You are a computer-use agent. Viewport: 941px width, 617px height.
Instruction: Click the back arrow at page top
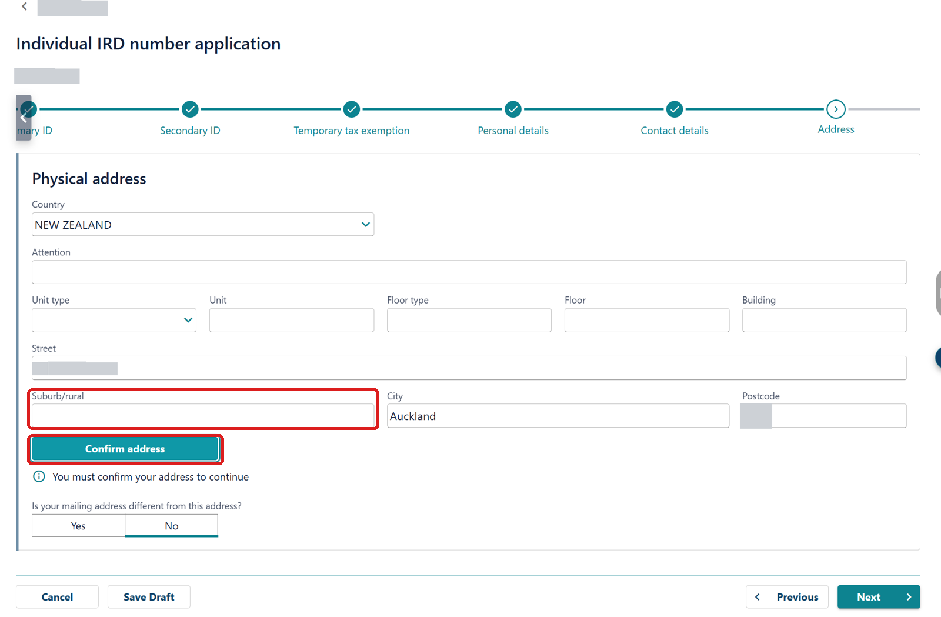tap(24, 6)
